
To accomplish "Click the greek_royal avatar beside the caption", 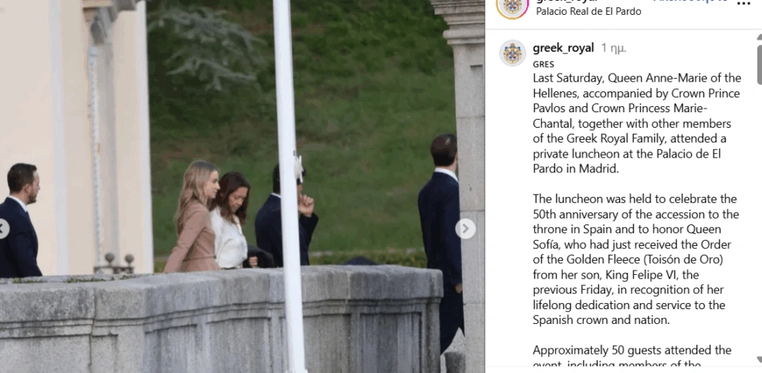I will coord(512,53).
